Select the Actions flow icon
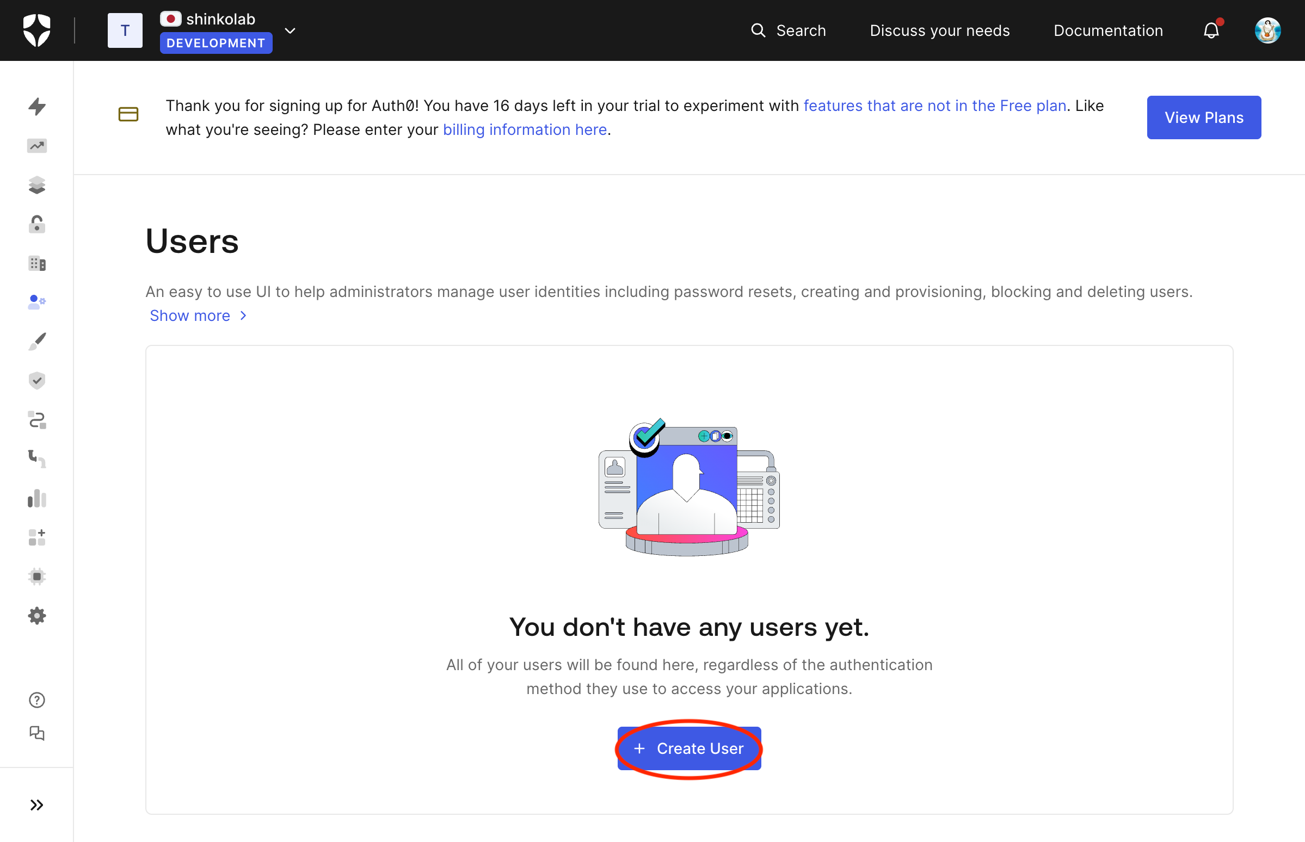 click(x=36, y=420)
